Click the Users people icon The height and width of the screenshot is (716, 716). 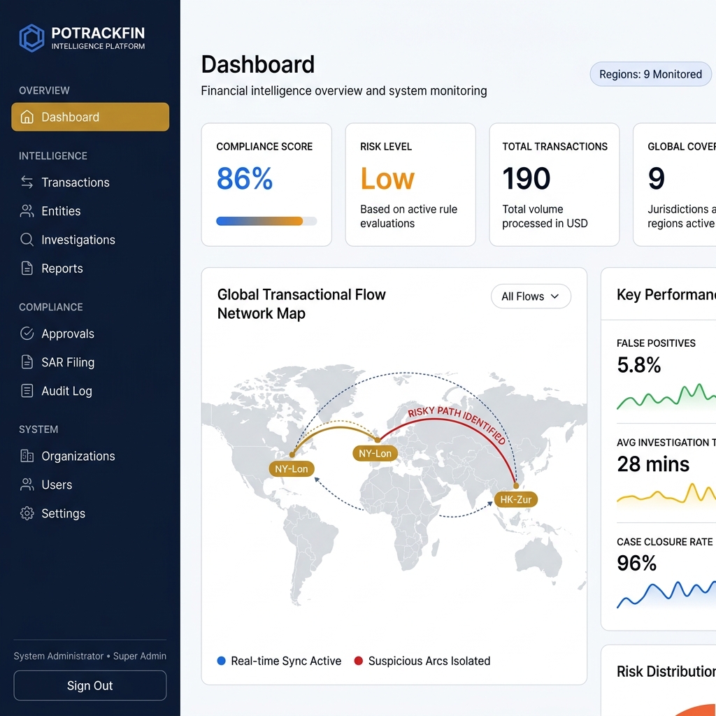(27, 485)
